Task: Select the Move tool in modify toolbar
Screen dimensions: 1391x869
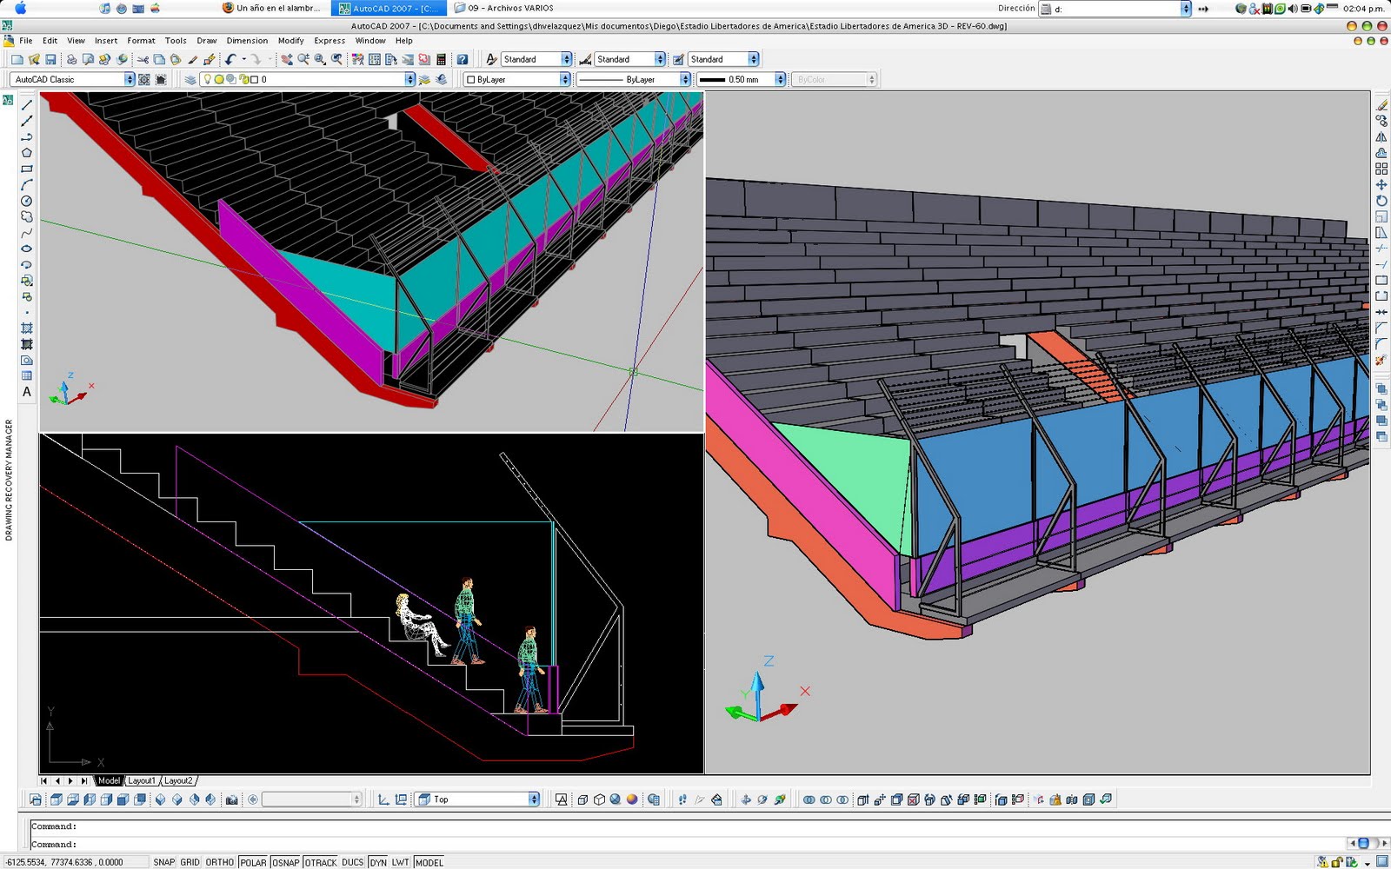Action: pos(1381,185)
